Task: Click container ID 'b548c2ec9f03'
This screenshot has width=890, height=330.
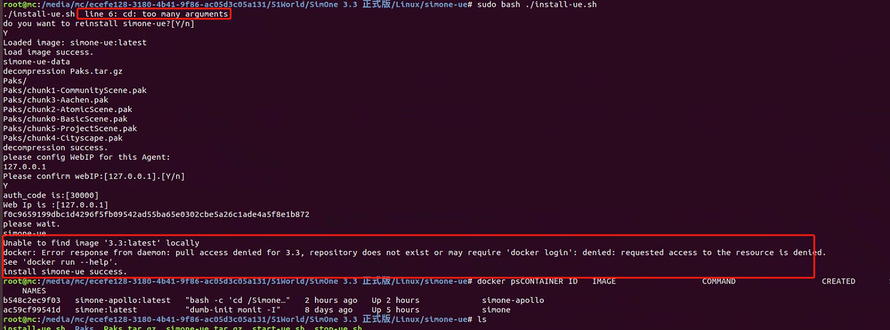Action: pyautogui.click(x=32, y=301)
